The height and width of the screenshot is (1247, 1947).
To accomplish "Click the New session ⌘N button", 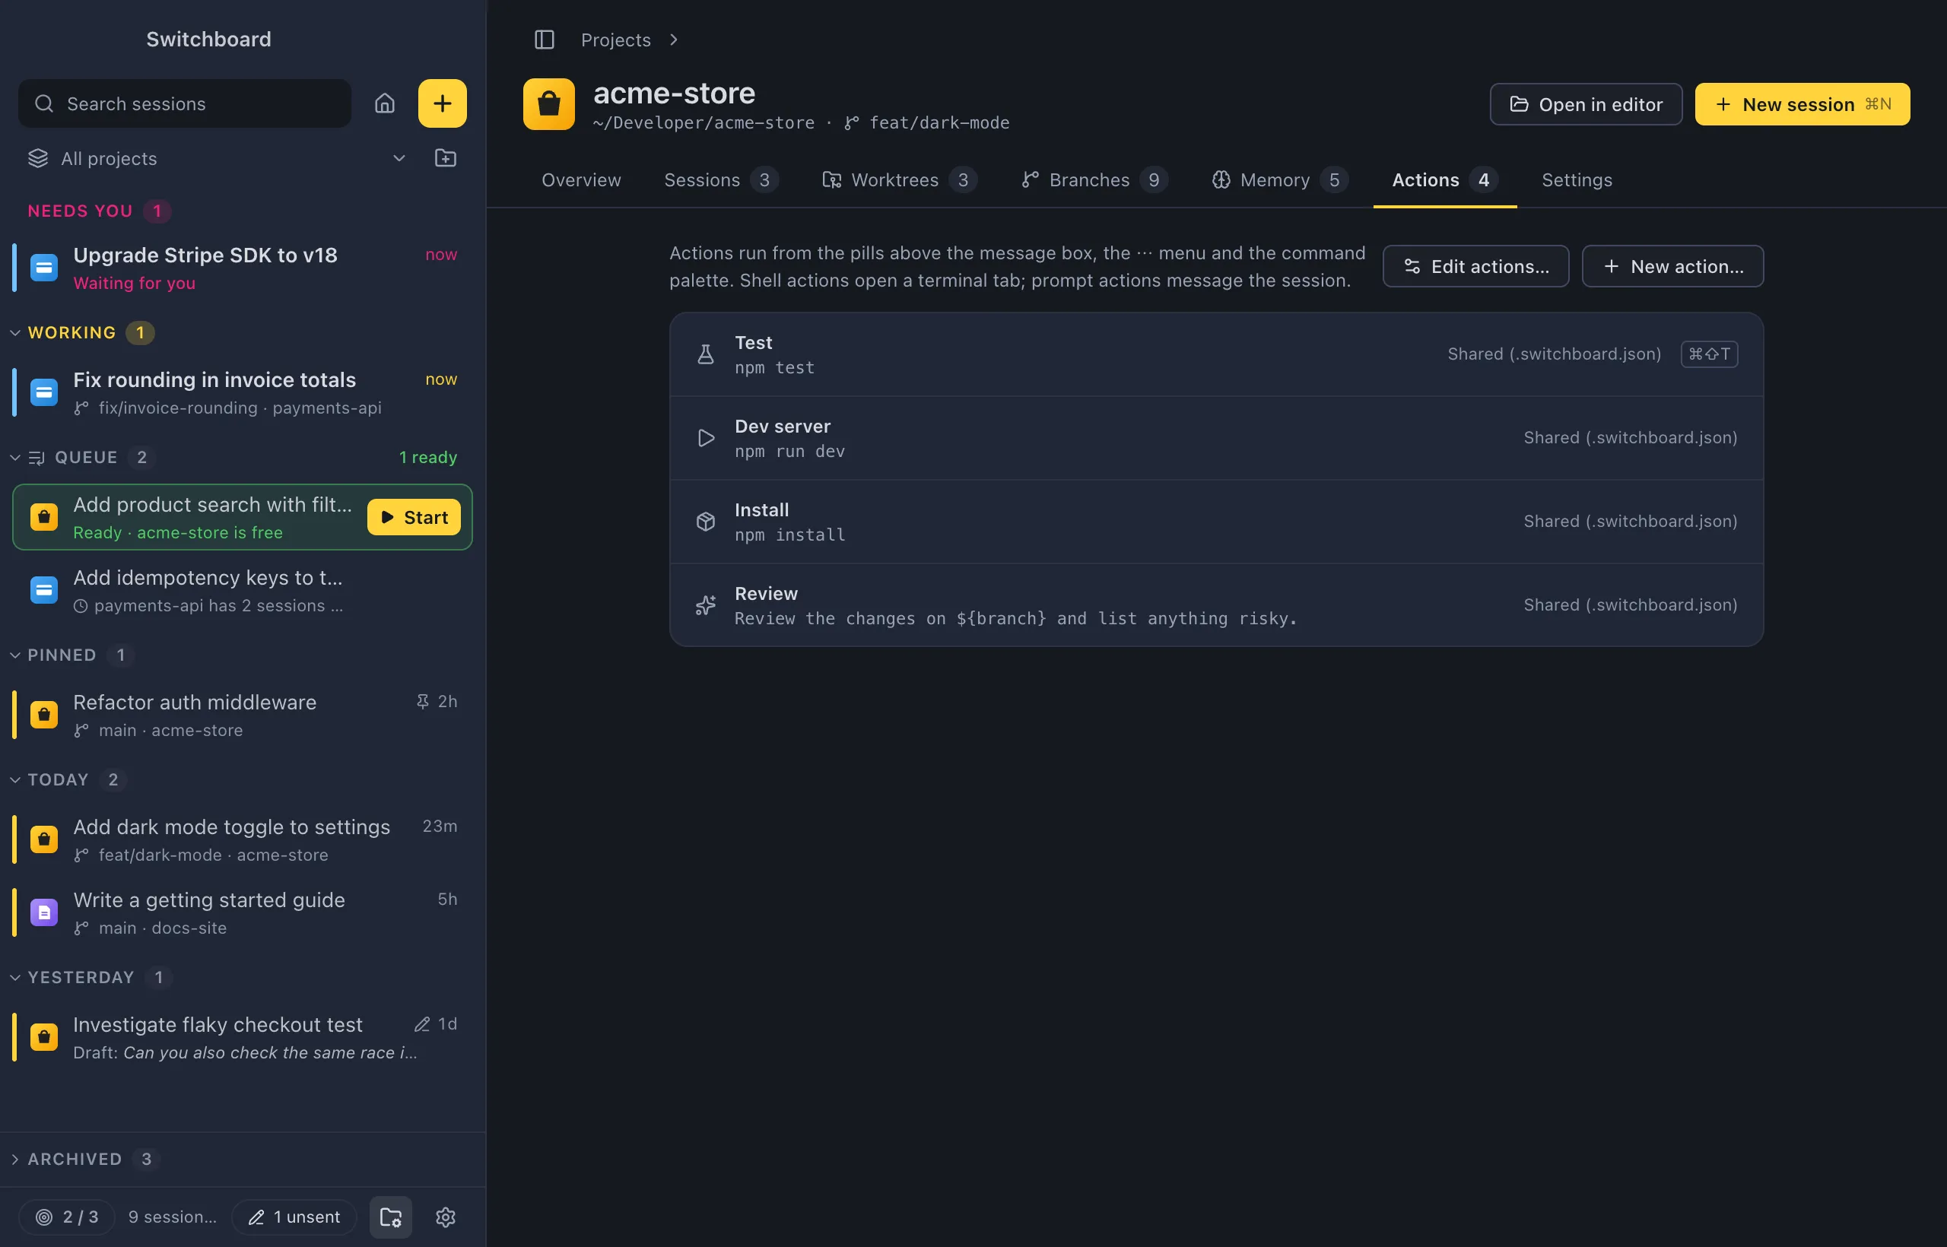I will [x=1802, y=104].
